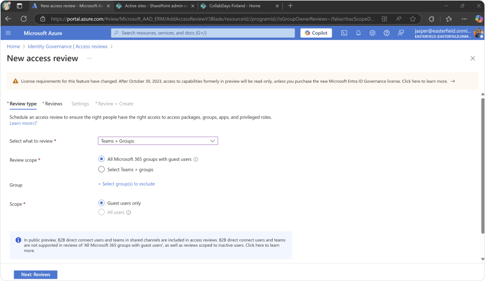Close the CollabDays Finland tab
Image resolution: width=485 pixels, height=281 pixels.
pyautogui.click(x=277, y=6)
